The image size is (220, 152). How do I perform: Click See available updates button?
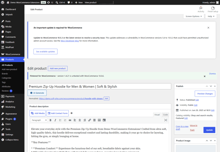coord(45,51)
